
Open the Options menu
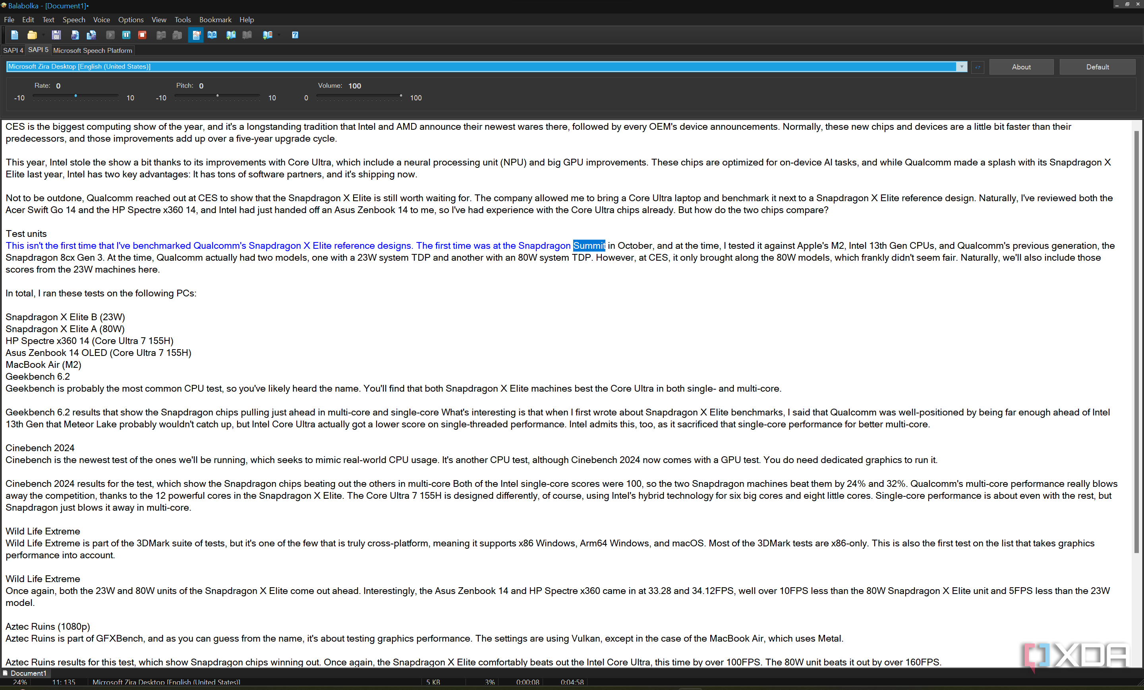130,19
